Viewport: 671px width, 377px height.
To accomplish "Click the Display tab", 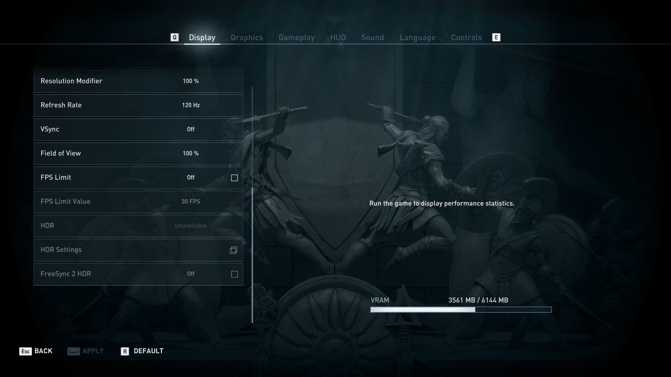I will pos(202,38).
